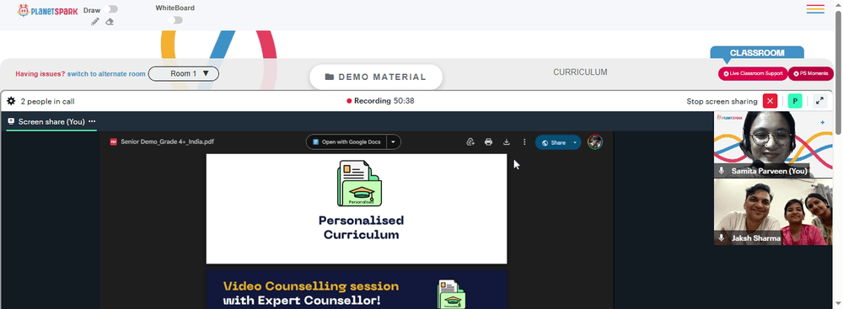Print the PDF document
Viewport: 843px width, 309px height.
[488, 142]
